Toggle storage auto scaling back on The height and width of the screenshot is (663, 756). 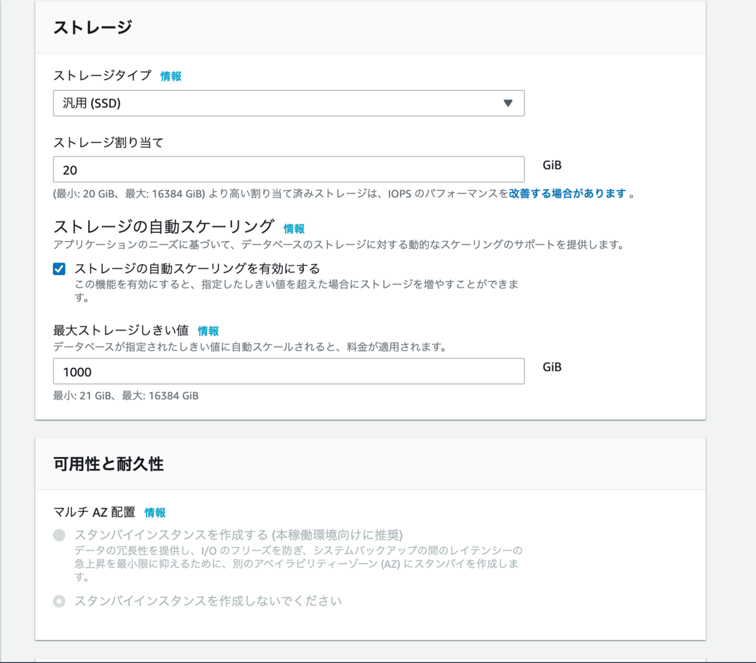click(59, 268)
